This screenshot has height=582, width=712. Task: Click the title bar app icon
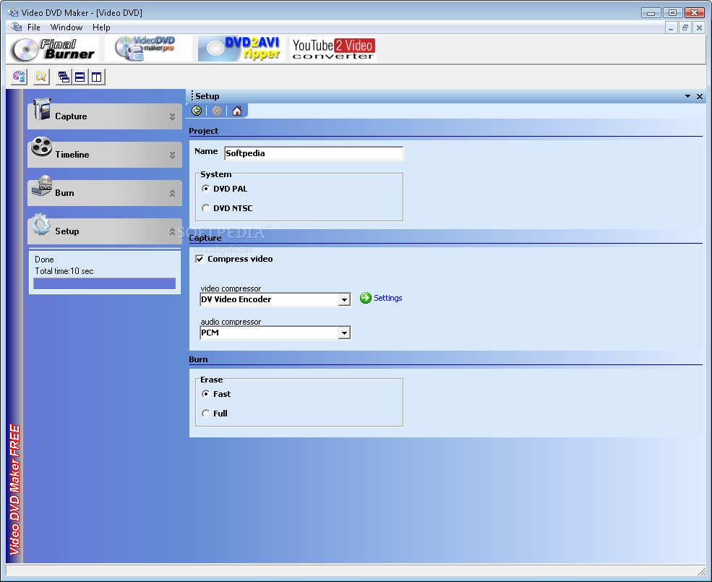(x=13, y=12)
